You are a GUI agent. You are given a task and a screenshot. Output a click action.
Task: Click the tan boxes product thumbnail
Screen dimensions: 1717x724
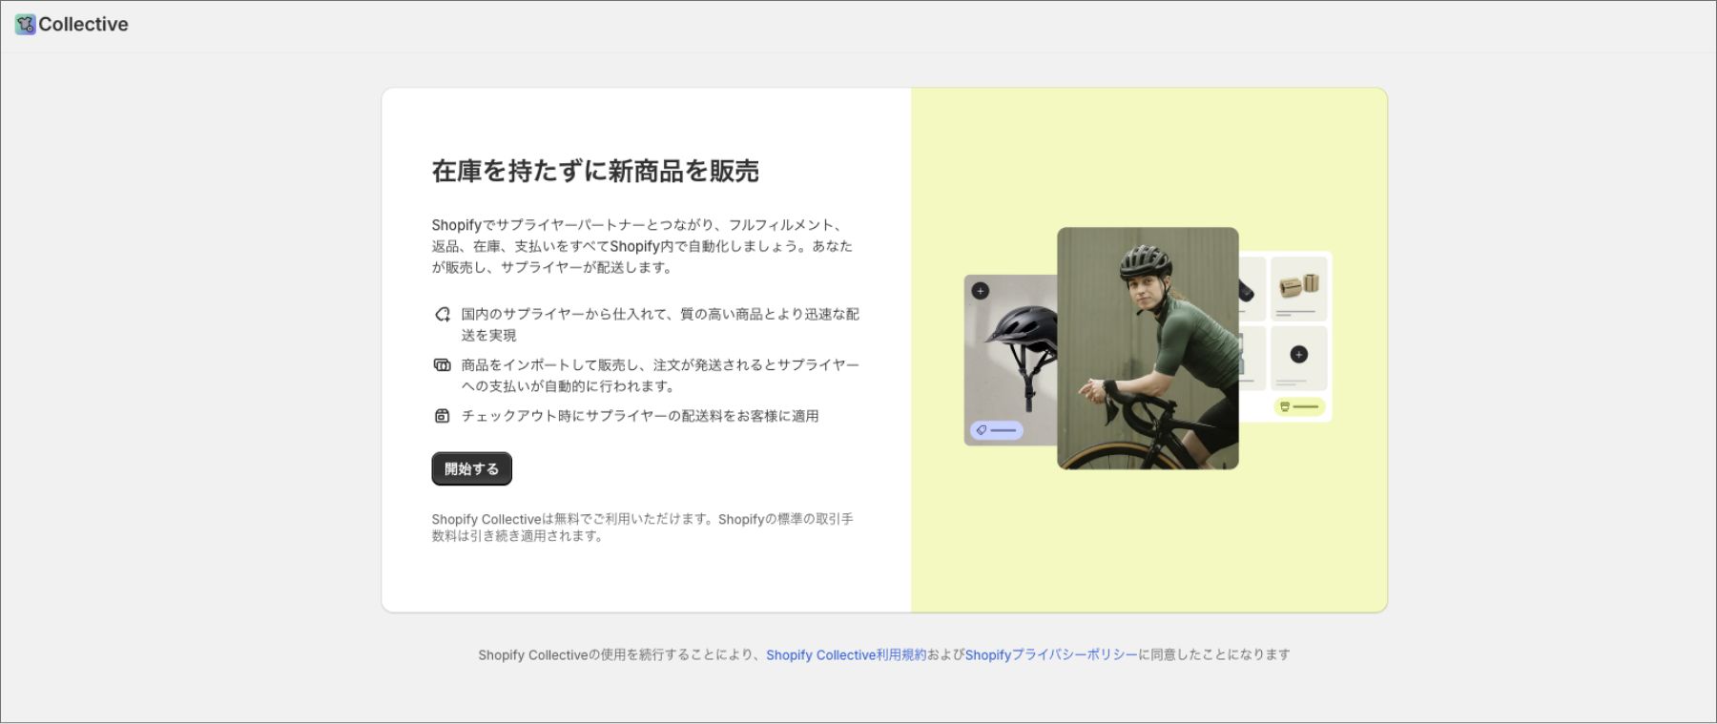click(1298, 285)
